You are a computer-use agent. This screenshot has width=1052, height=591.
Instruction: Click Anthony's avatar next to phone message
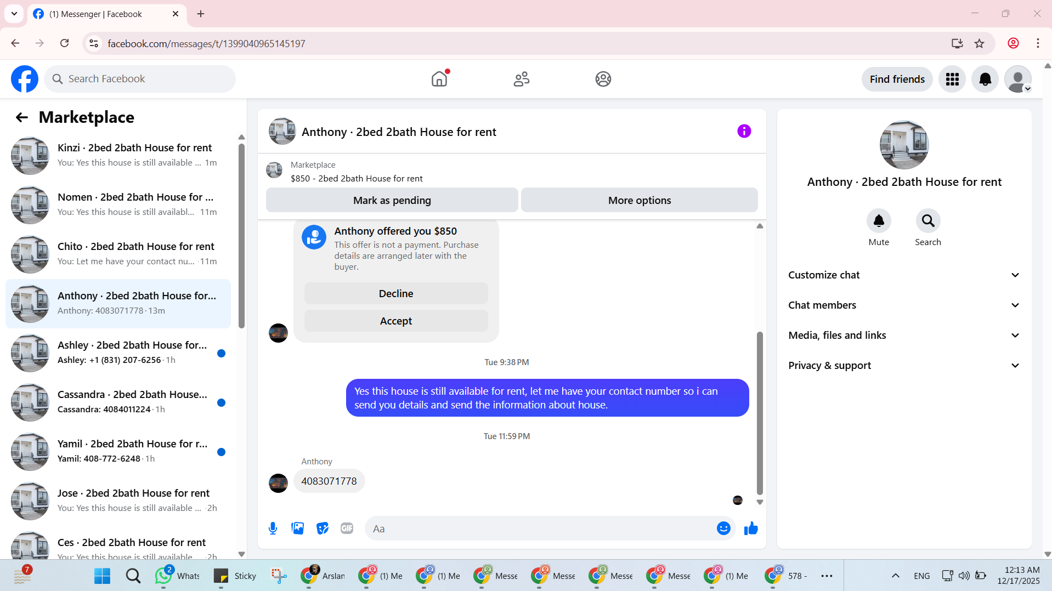point(278,483)
